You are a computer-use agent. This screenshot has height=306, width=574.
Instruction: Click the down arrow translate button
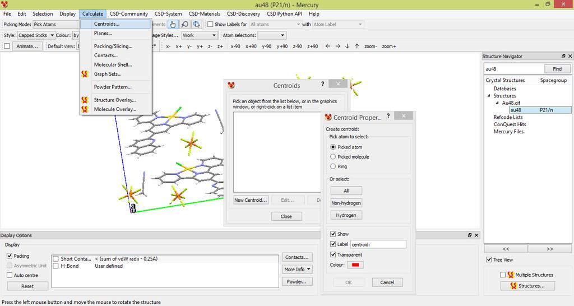(347, 46)
